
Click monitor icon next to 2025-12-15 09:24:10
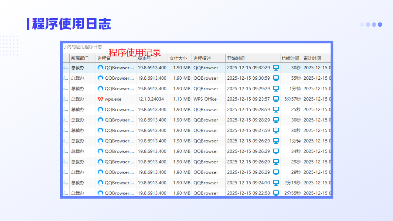[276, 183]
